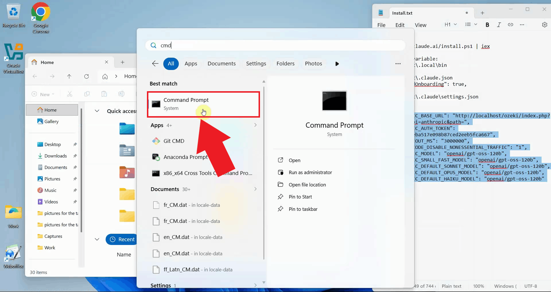Open the H1 heading dropdown
The height and width of the screenshot is (292, 551).
click(x=450, y=25)
